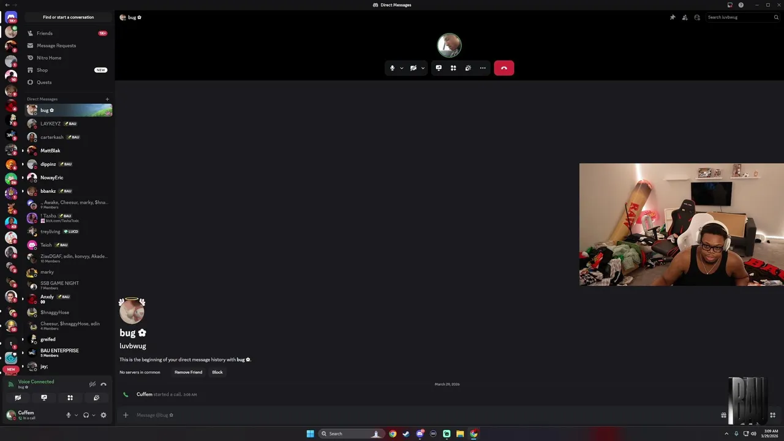This screenshot has height=441, width=784.
Task: Open apps launcher icon in message bar
Action: (x=772, y=415)
